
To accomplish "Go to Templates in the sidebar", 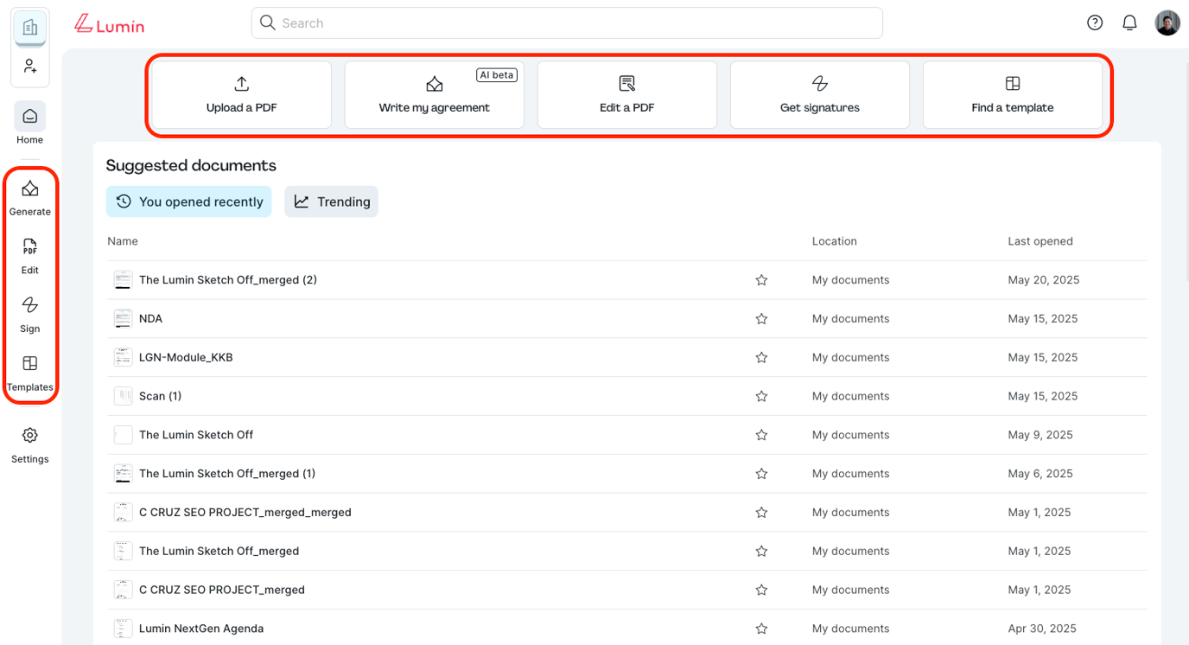I will 30,364.
